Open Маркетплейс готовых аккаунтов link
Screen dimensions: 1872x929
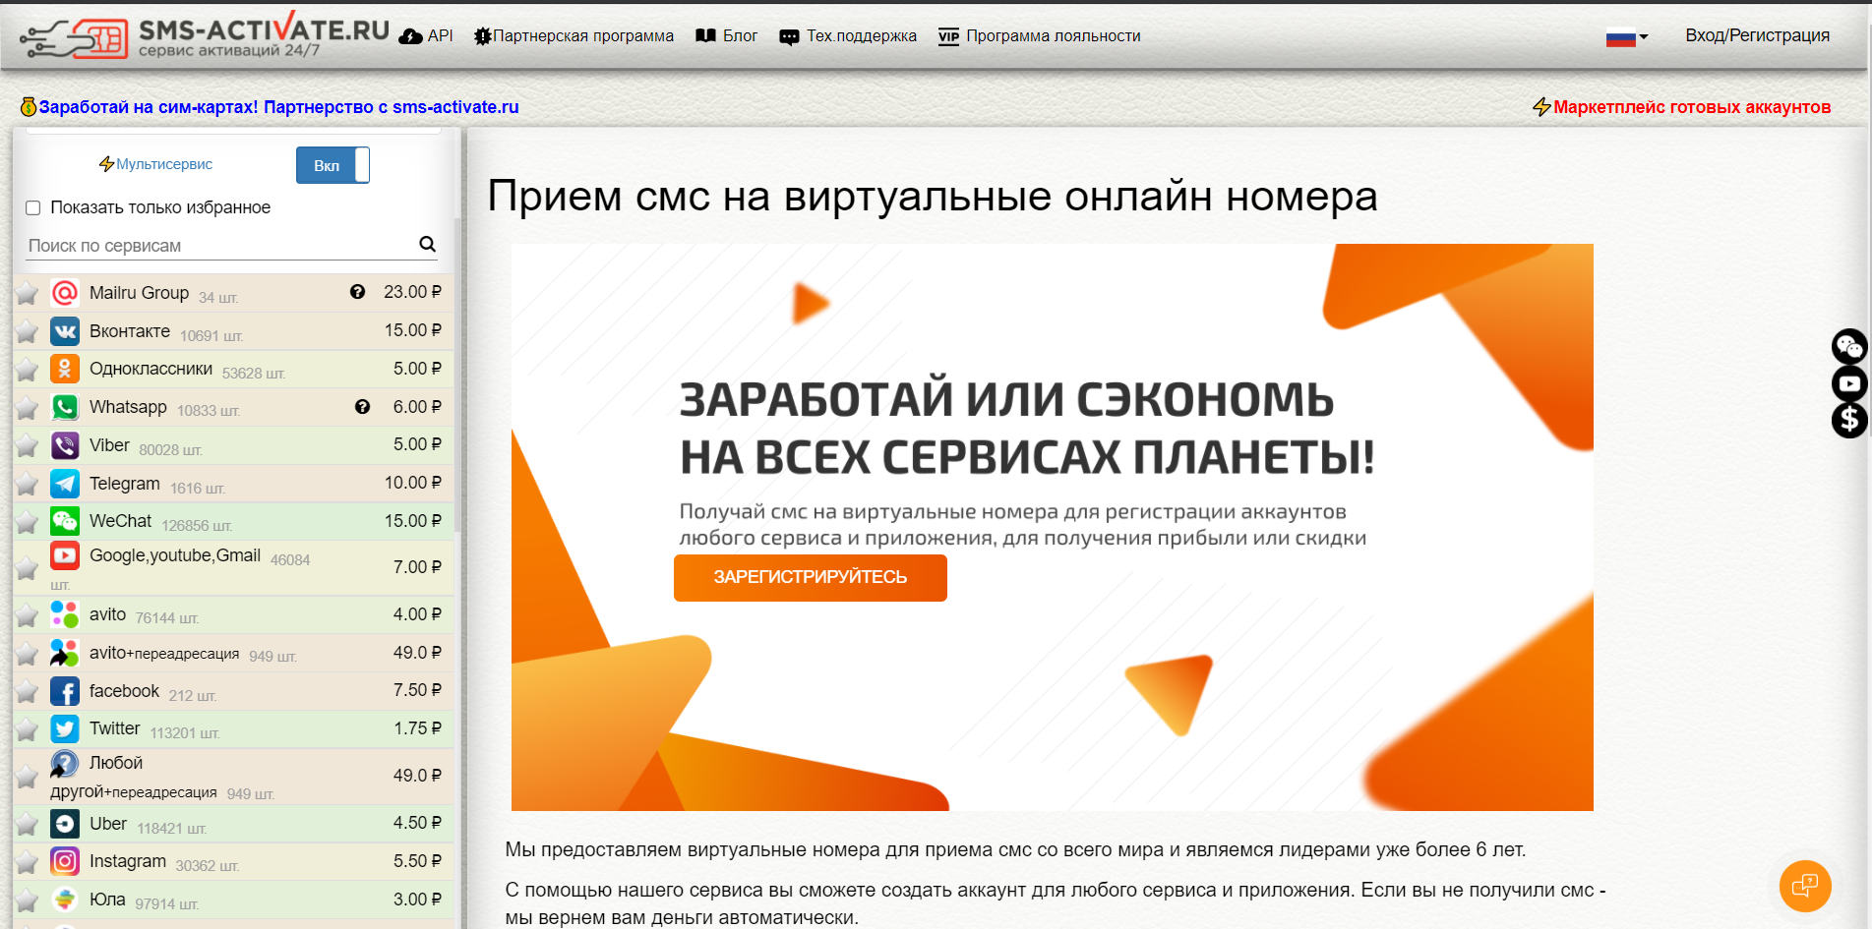point(1682,107)
